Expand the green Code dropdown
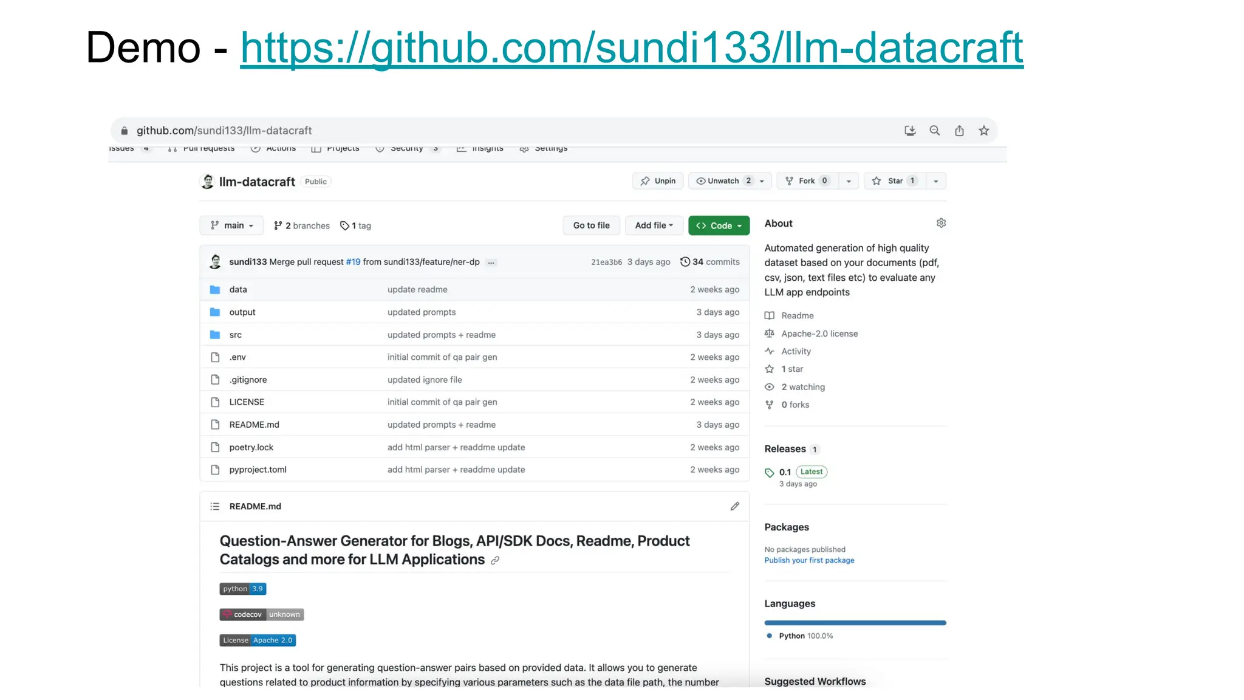Image resolution: width=1244 pixels, height=700 pixels. pos(719,225)
